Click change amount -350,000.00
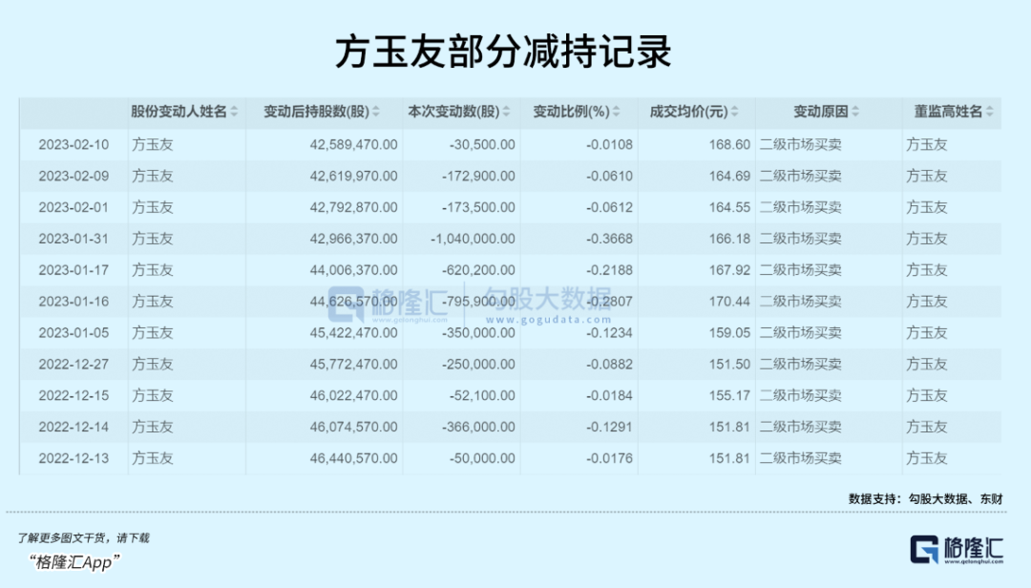The width and height of the screenshot is (1031, 588). click(x=478, y=333)
